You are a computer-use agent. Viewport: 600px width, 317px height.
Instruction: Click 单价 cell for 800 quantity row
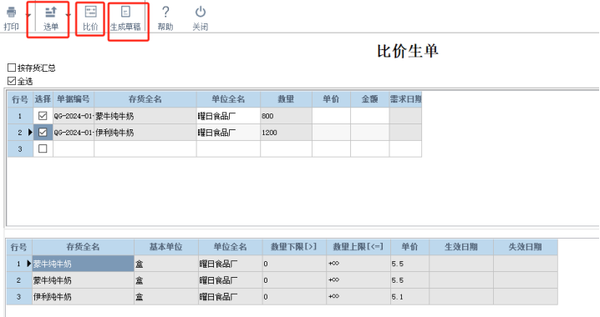pyautogui.click(x=332, y=116)
